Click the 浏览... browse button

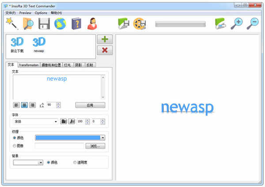(x=95, y=146)
